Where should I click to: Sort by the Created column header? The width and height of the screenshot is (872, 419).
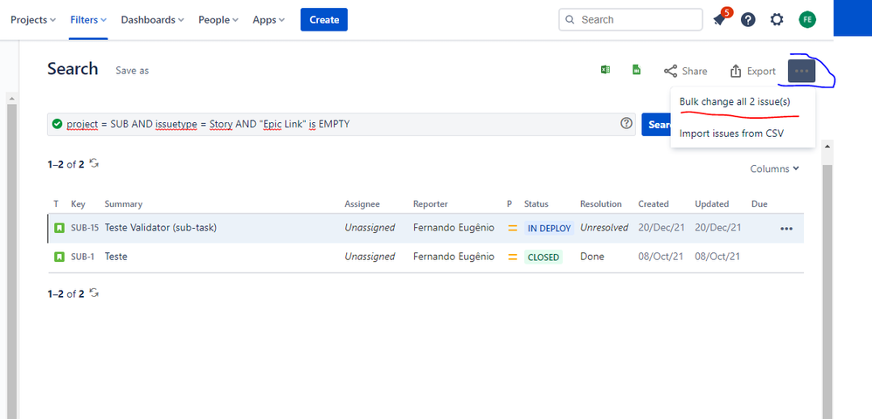tap(654, 204)
